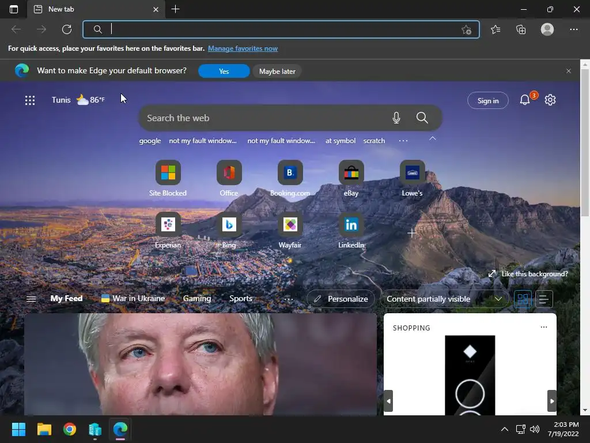Image resolution: width=590 pixels, height=443 pixels.
Task: Open File Explorer from taskbar
Action: (x=44, y=429)
